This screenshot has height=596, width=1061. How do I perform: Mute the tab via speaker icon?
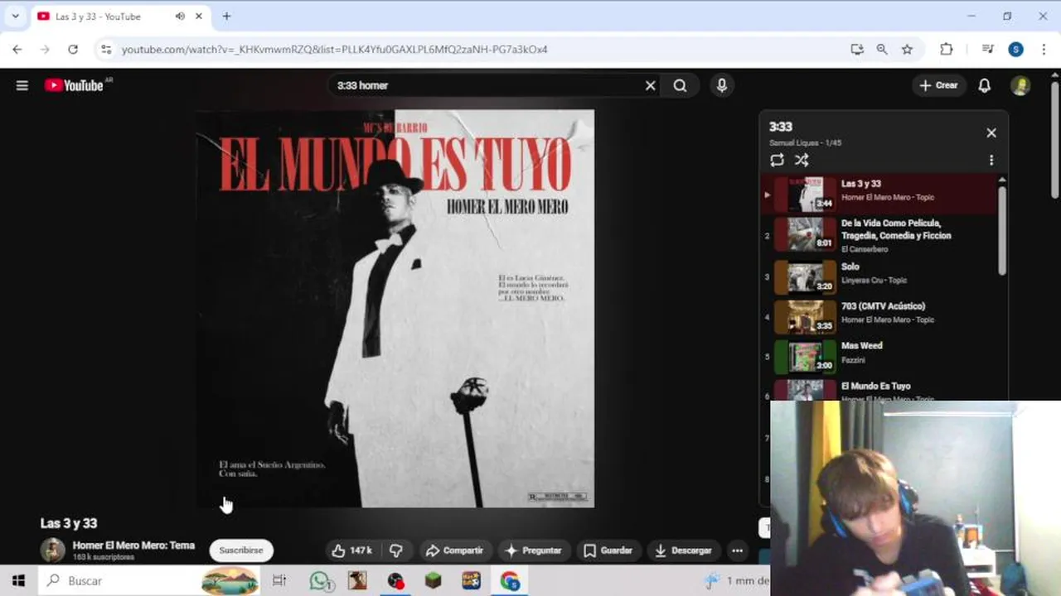click(180, 17)
